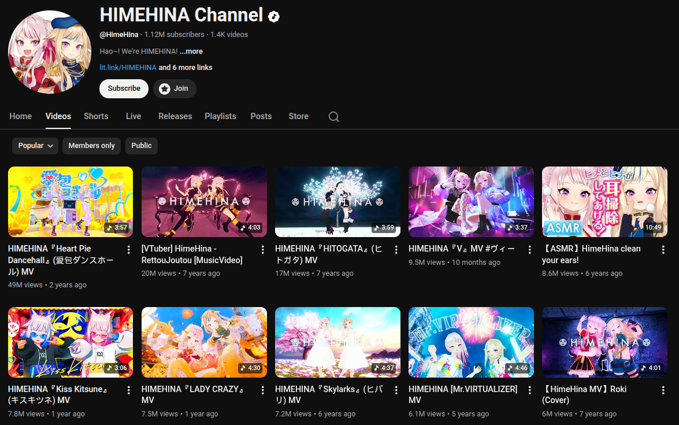Open ASMR HimeHina clean your ears title
Screen dimensions: 679x425
(x=592, y=254)
